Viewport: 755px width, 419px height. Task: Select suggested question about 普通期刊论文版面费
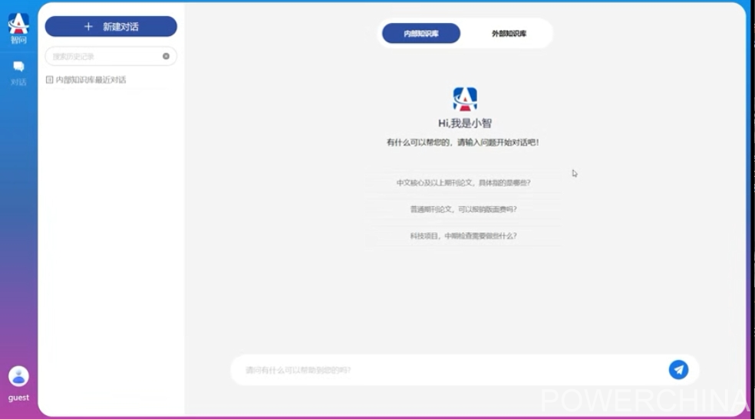(463, 209)
